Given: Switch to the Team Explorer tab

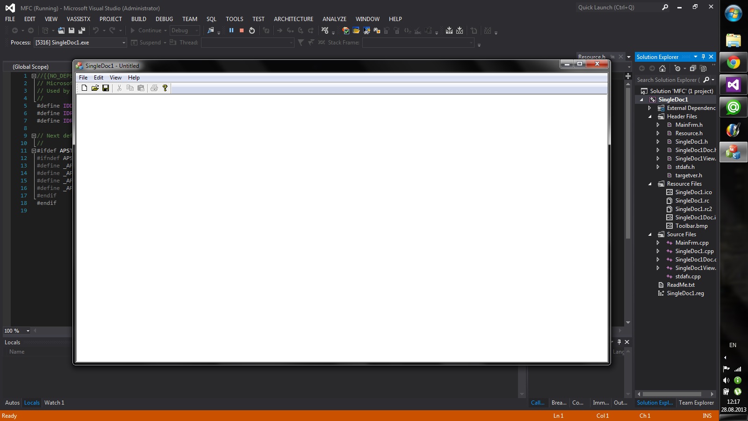Looking at the screenshot, I should pos(696,403).
